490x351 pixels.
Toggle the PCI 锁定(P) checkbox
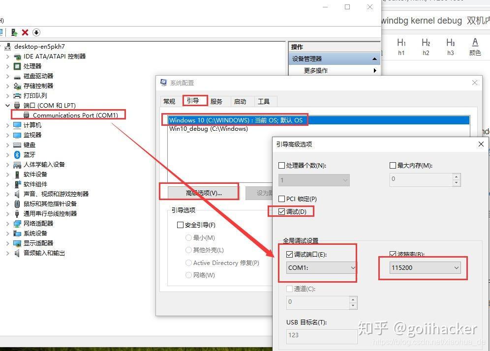click(281, 199)
